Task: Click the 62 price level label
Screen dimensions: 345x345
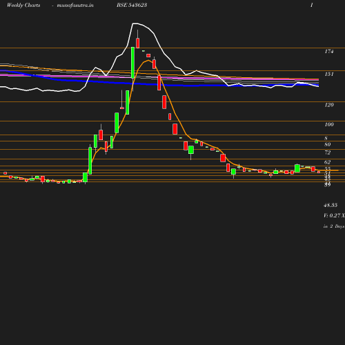Action: [328, 162]
